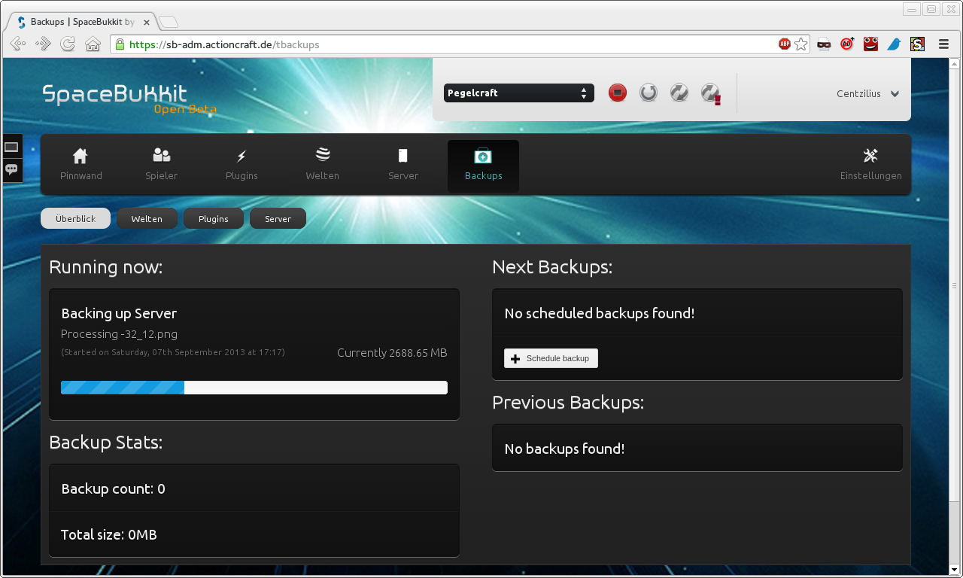This screenshot has height=578, width=963.
Task: Switch to the Welten backup sub-tab
Action: (x=147, y=219)
